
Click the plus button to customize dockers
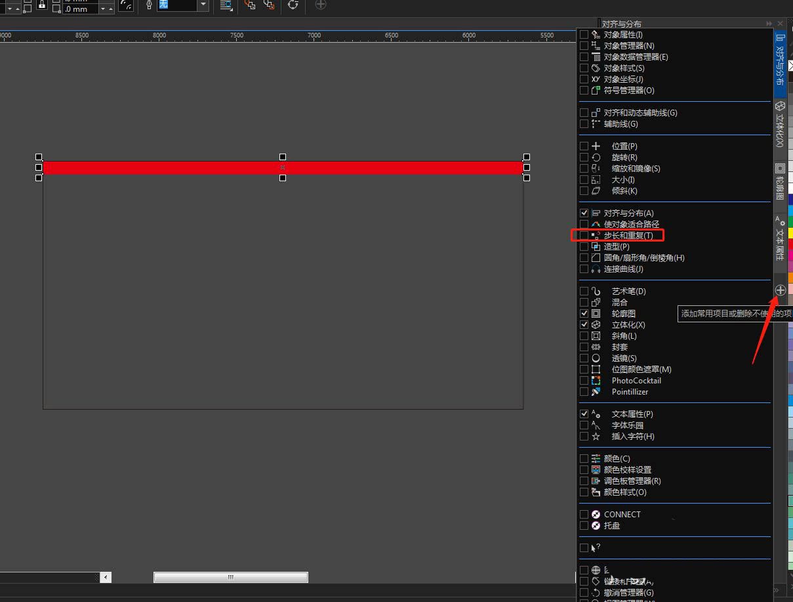coord(780,290)
